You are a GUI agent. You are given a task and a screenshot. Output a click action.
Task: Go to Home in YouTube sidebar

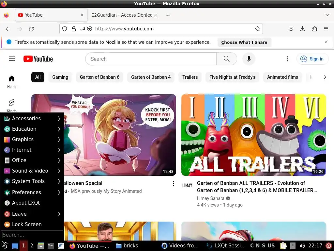click(12, 82)
